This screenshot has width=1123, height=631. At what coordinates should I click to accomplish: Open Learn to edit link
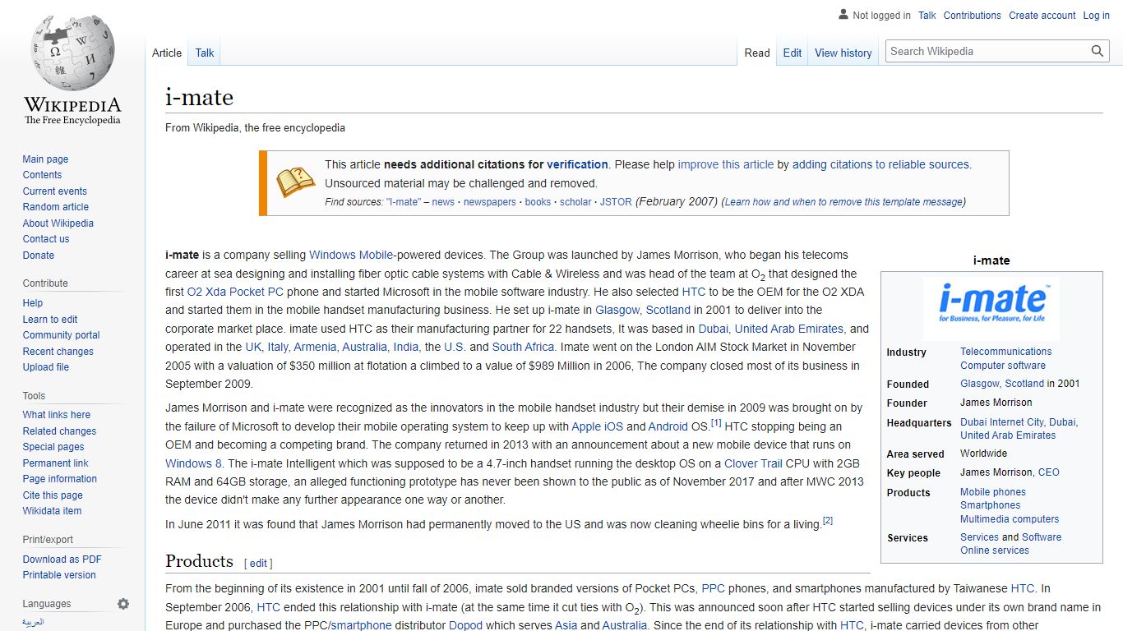coord(50,320)
